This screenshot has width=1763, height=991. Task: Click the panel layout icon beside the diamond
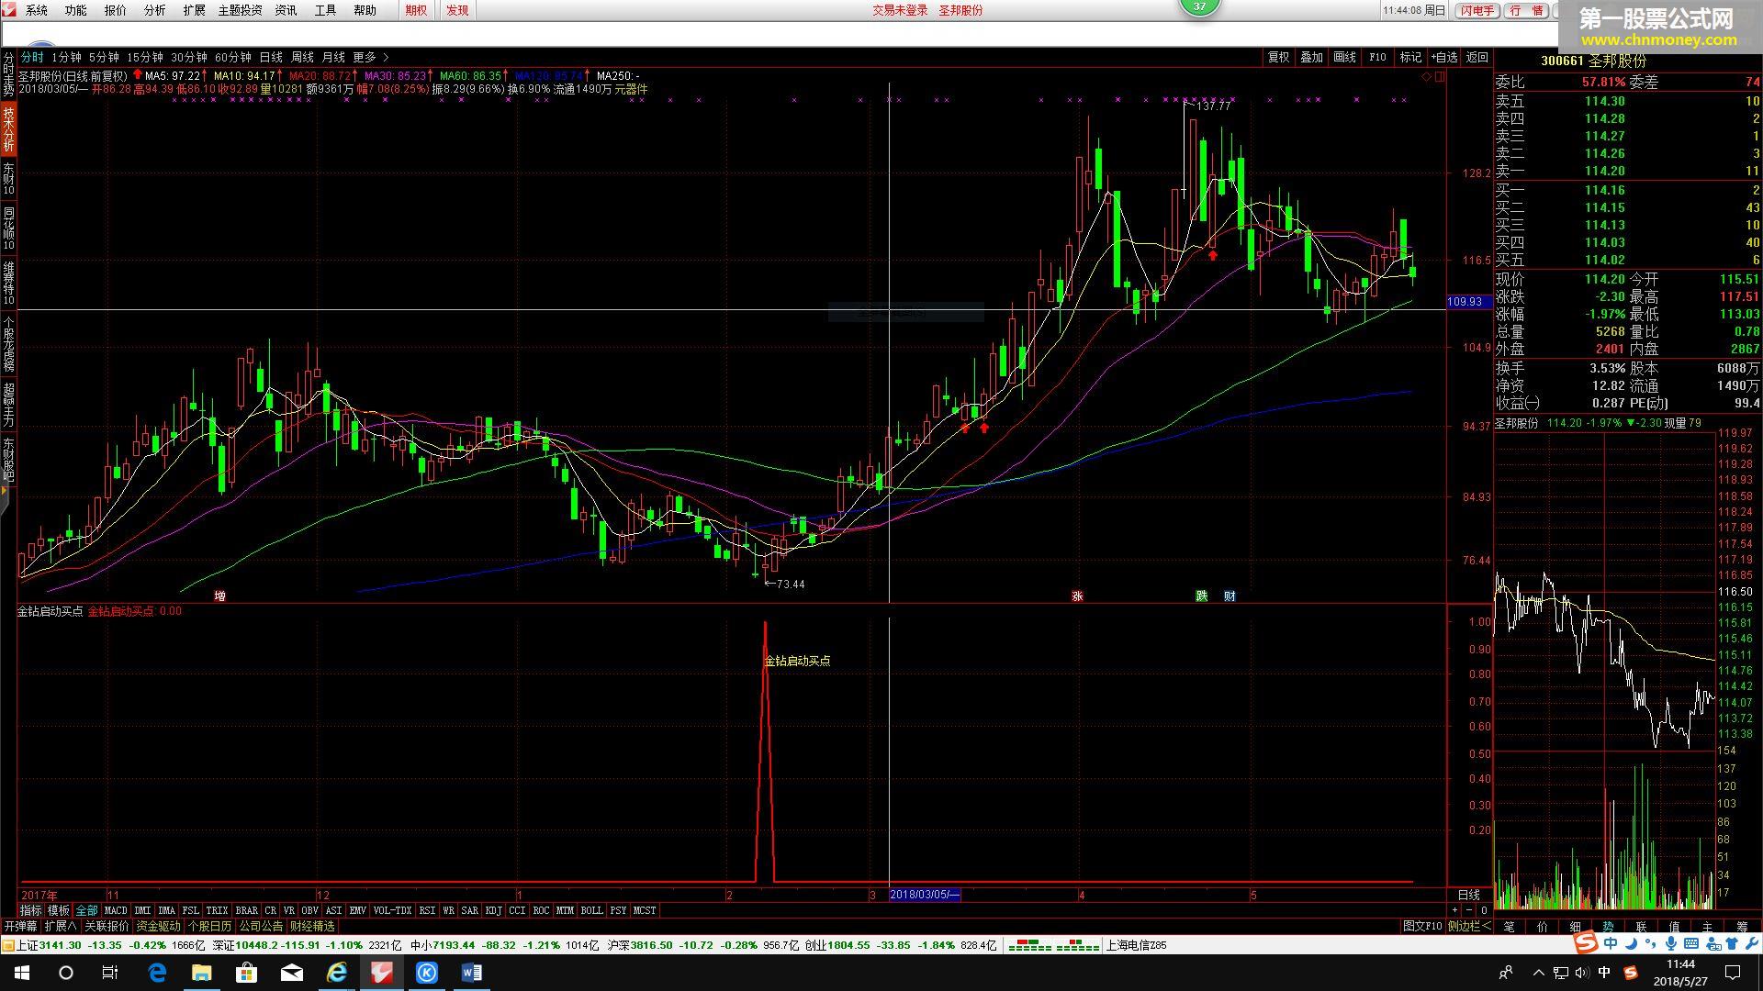click(1440, 77)
